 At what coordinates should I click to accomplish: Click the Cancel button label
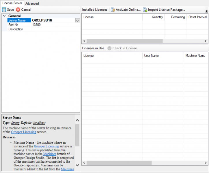coord(26,10)
